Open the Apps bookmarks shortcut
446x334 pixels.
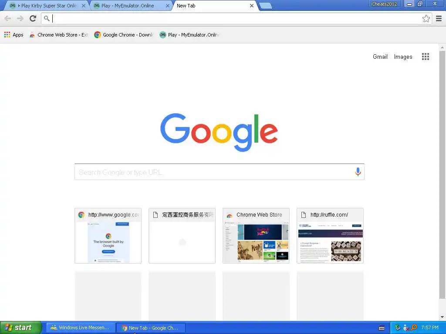[x=14, y=35]
